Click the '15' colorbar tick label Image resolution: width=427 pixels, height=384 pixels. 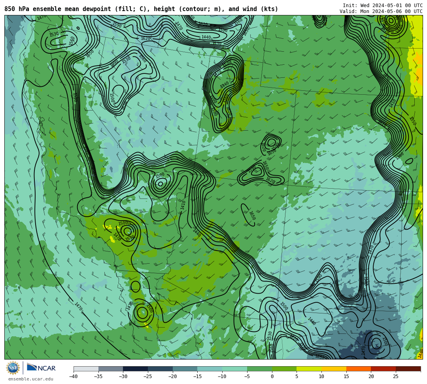pos(346,377)
